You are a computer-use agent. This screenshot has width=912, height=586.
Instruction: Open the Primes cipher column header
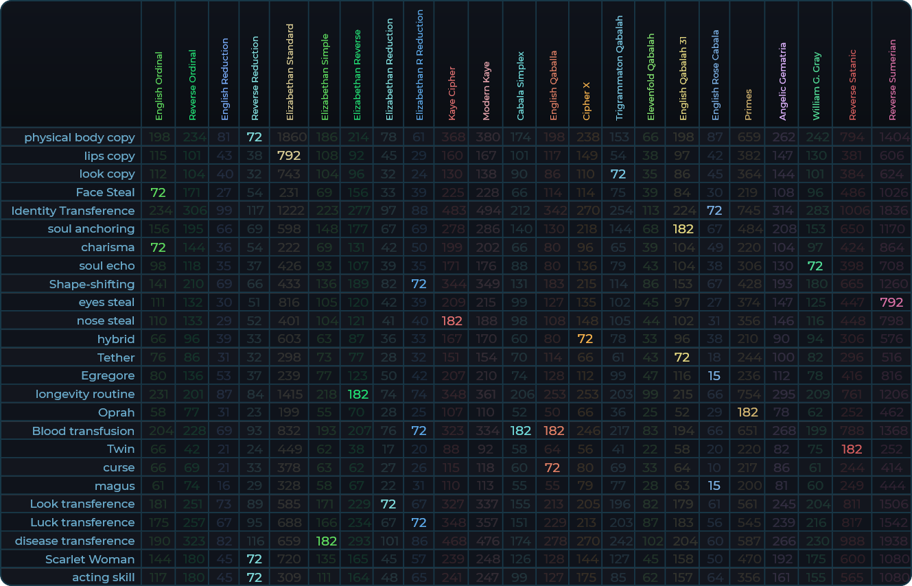pos(747,104)
